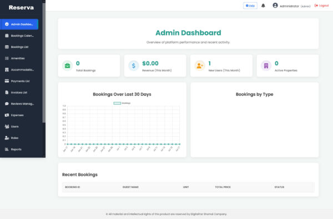Click the Total Bookings briefcase icon
This screenshot has width=333, height=219.
click(68, 66)
